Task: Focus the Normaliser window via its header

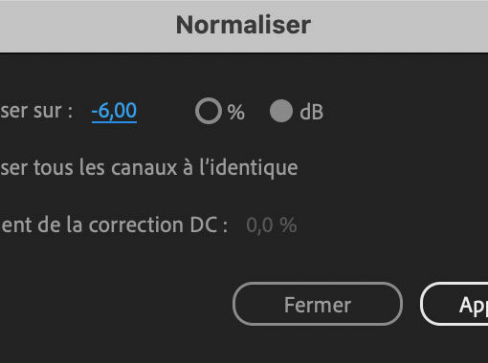Action: pyautogui.click(x=244, y=26)
